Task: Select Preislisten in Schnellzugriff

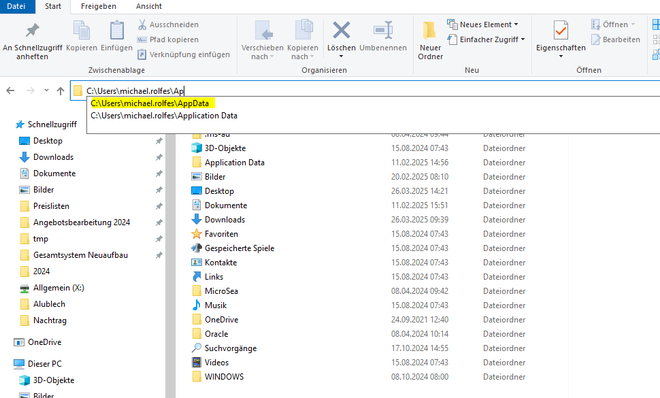Action: click(x=51, y=206)
